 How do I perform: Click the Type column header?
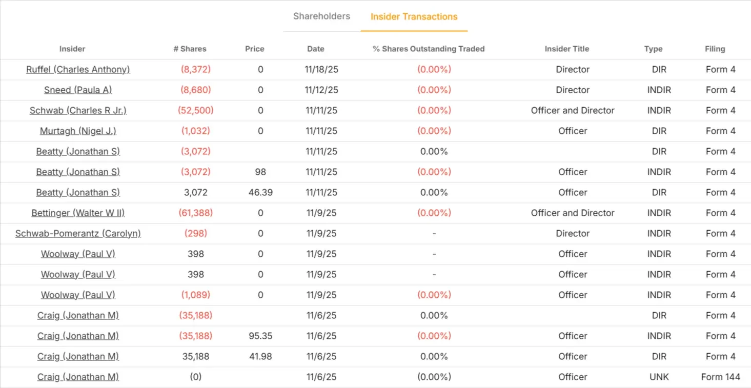pos(654,49)
